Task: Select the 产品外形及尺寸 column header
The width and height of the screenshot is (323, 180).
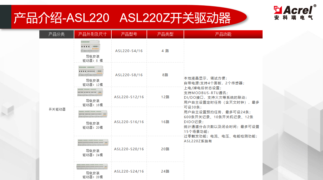Action: tap(93, 34)
